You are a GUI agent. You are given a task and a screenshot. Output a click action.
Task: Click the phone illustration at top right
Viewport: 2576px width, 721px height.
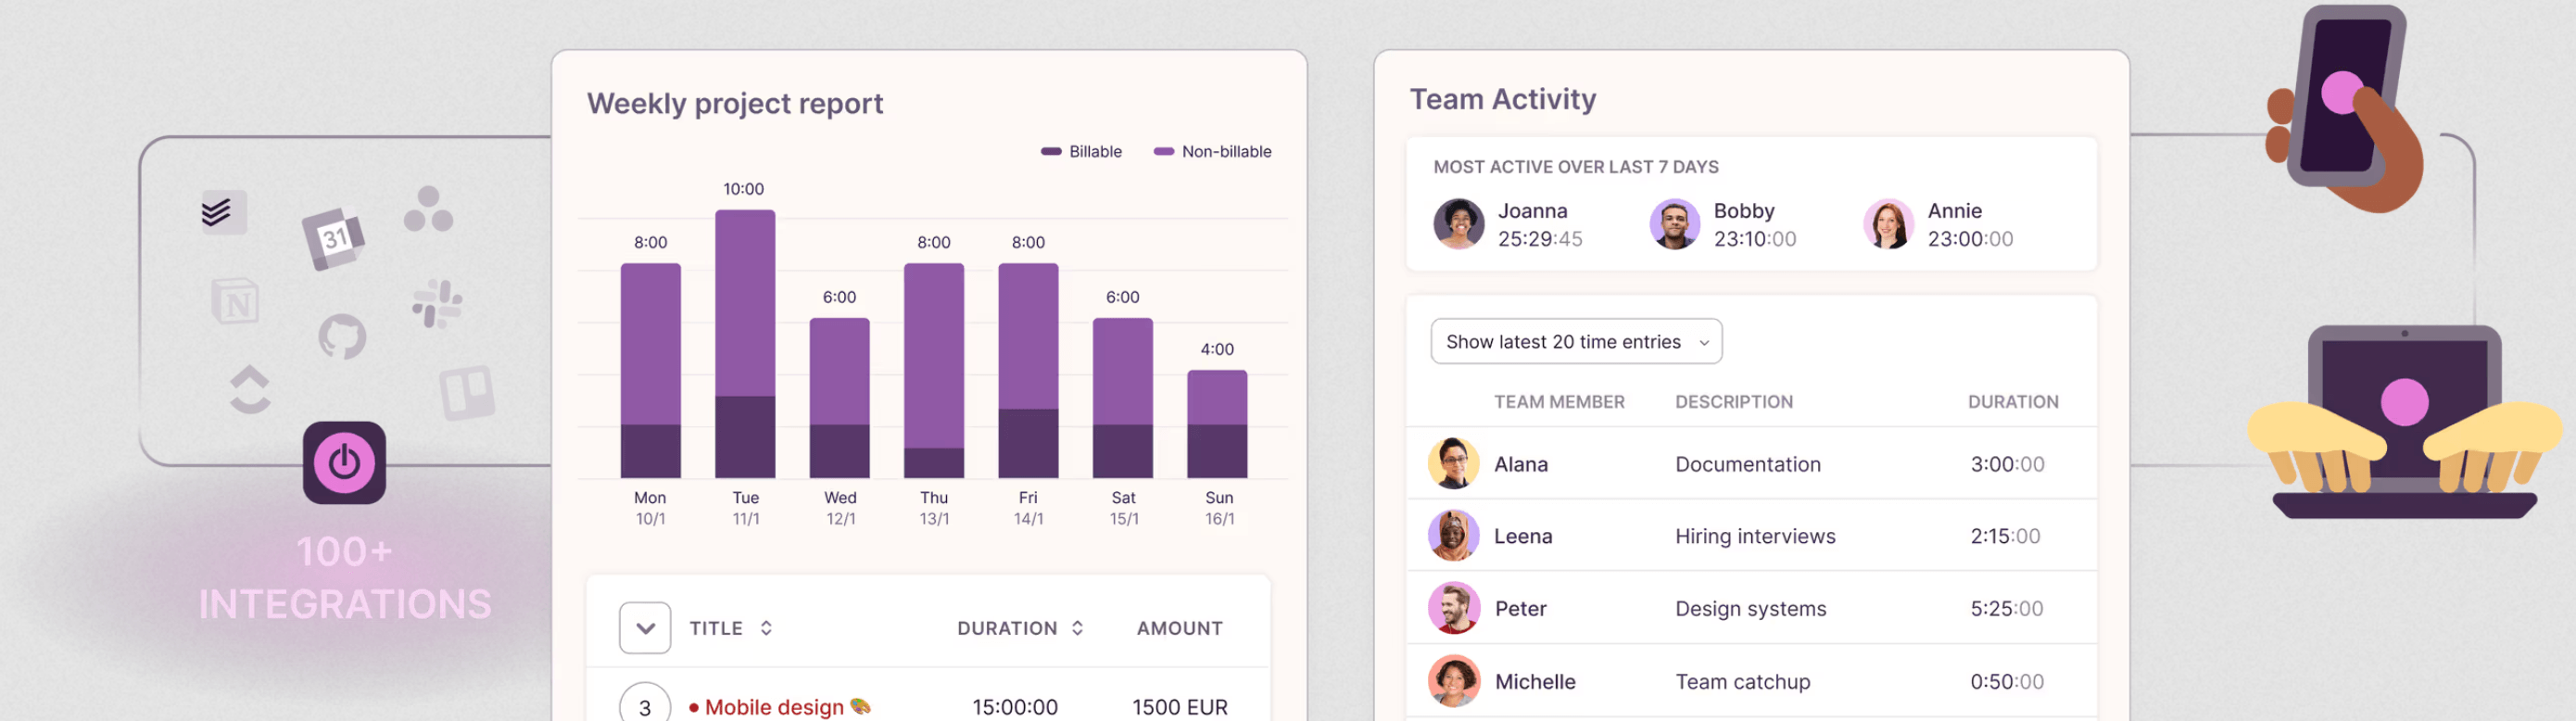point(2343,108)
